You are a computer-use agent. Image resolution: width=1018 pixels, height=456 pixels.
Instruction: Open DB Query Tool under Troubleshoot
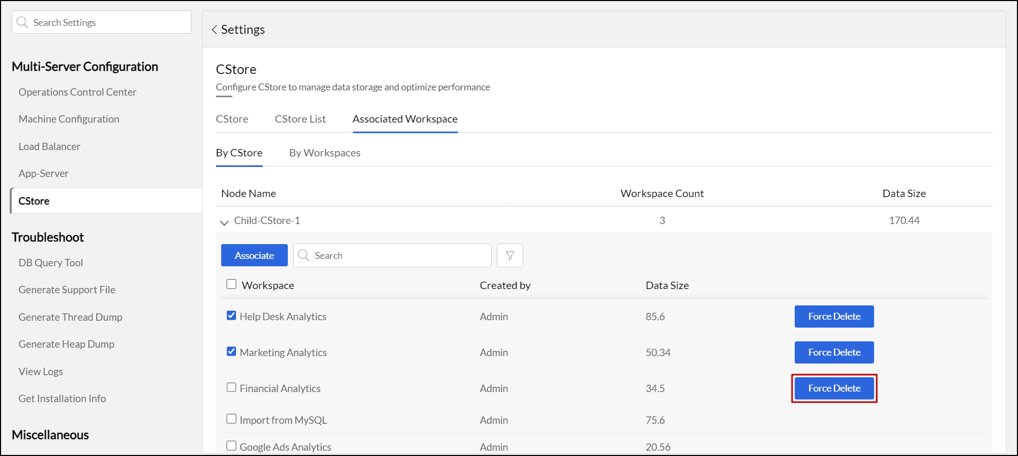[51, 263]
